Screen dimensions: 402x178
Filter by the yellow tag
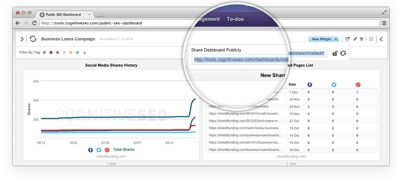point(71,53)
